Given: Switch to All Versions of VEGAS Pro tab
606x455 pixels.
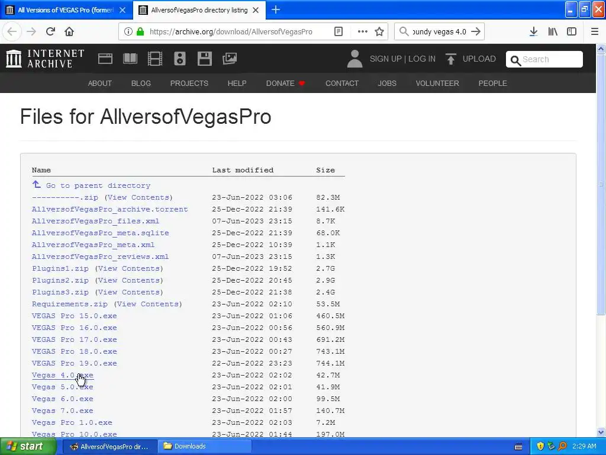Looking at the screenshot, I should tap(66, 10).
